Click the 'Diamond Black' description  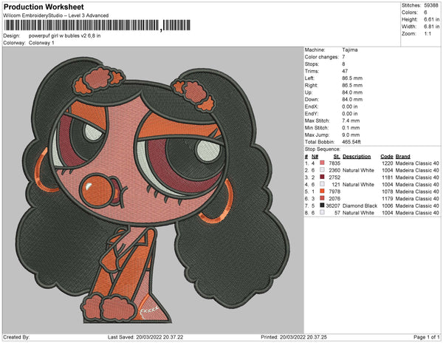360,206
